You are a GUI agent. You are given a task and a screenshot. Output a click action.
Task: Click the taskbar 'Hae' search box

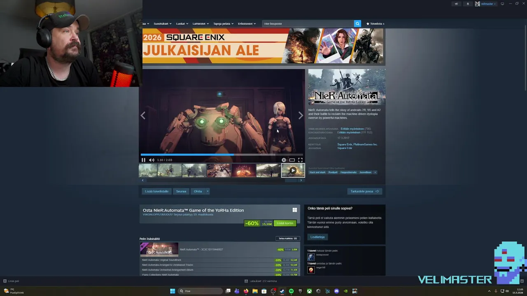[x=201, y=291]
